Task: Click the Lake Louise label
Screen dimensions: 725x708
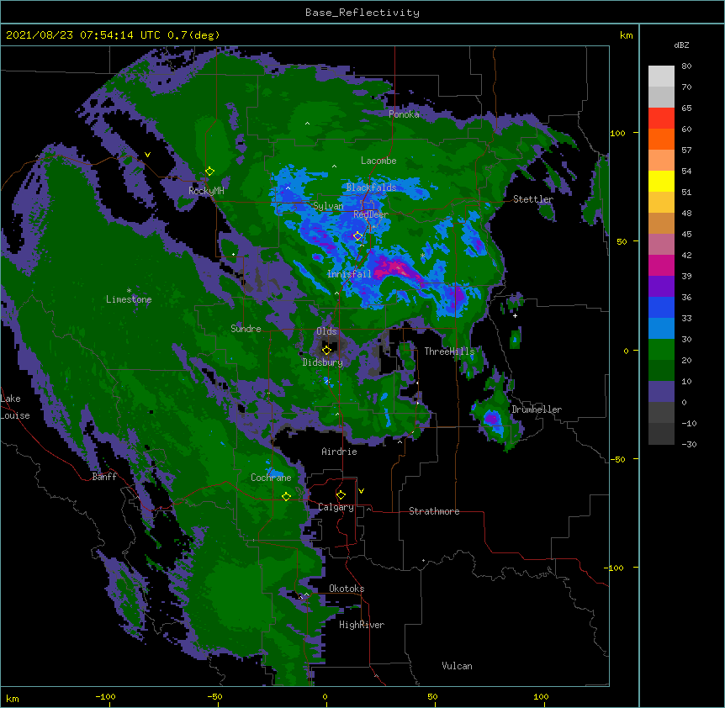Action: click(14, 407)
